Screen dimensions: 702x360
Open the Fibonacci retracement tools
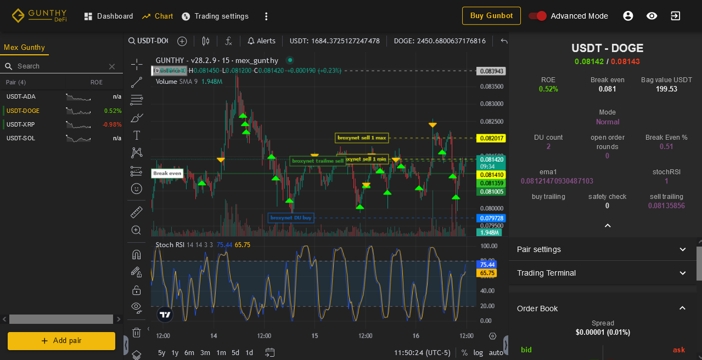point(137,100)
